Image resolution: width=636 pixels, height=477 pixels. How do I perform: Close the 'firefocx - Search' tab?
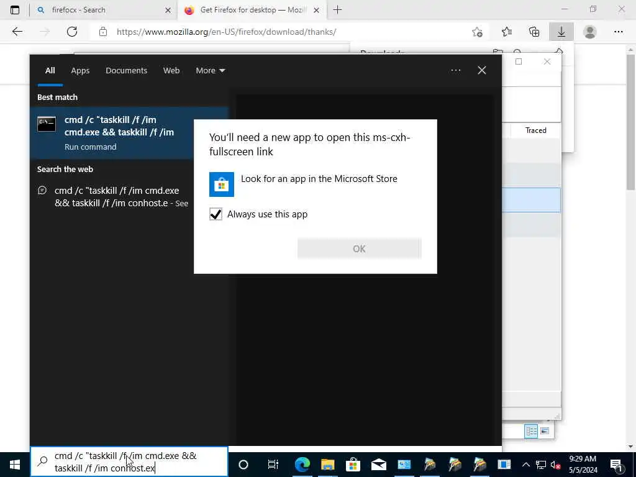(168, 10)
